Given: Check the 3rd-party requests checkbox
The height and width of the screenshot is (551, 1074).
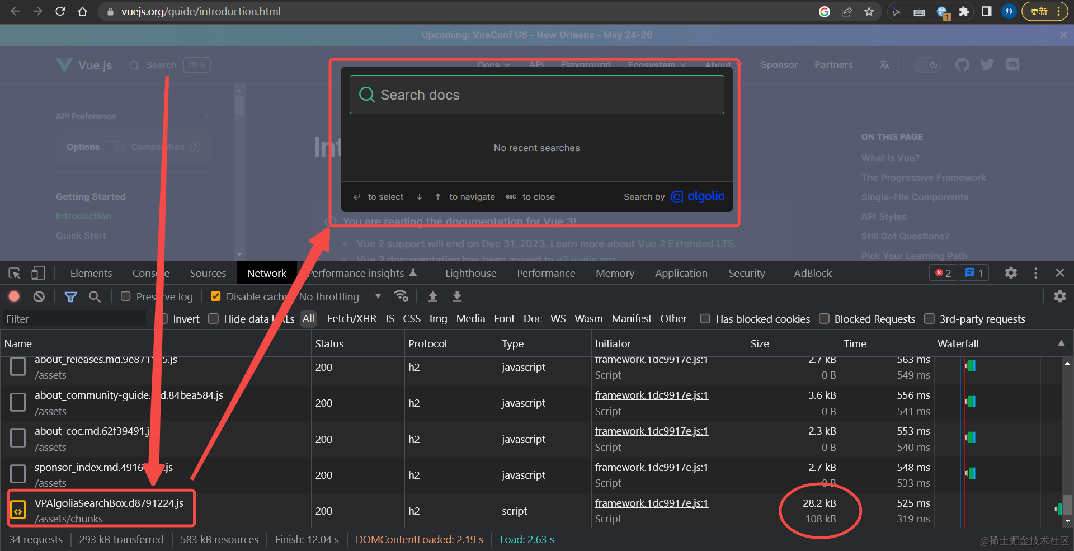Looking at the screenshot, I should 929,319.
